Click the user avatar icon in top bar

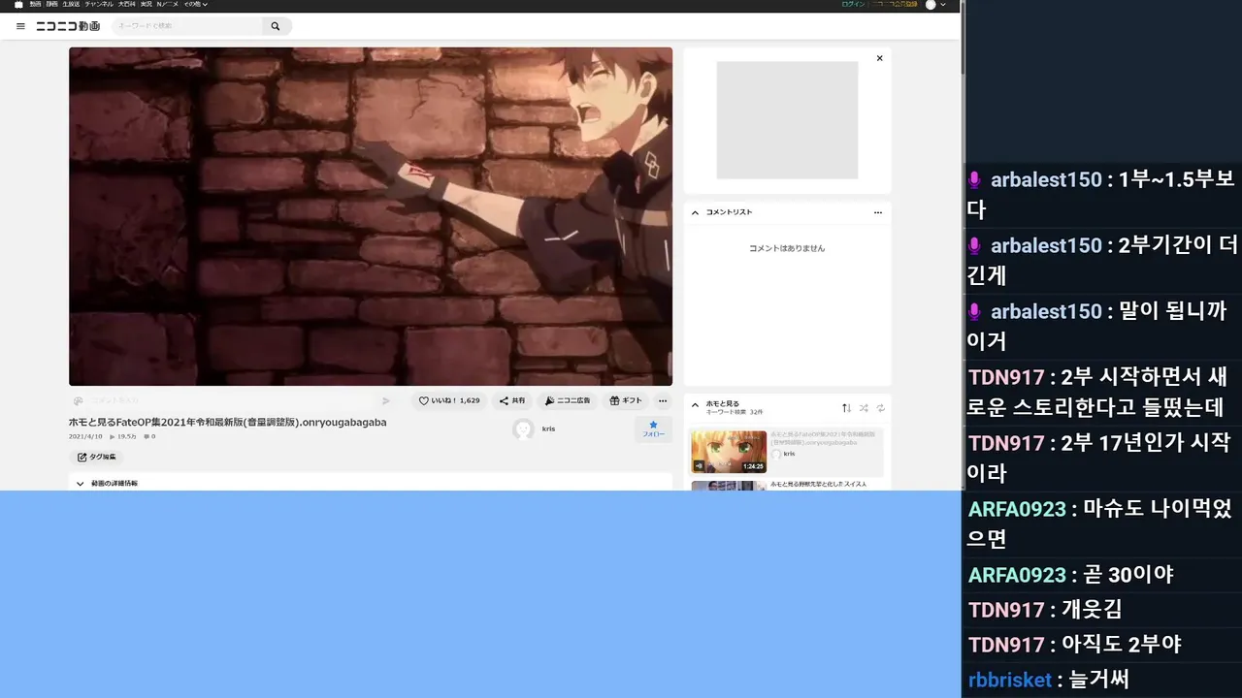coord(931,5)
